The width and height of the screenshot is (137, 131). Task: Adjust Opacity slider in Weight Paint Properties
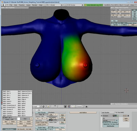pyautogui.click(x=121, y=14)
